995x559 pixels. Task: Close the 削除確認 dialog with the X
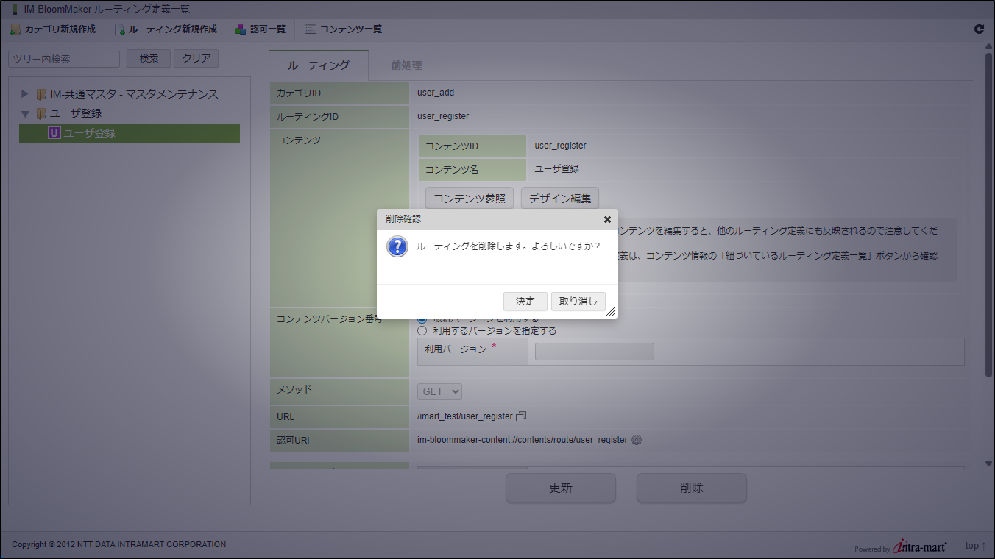(x=607, y=219)
